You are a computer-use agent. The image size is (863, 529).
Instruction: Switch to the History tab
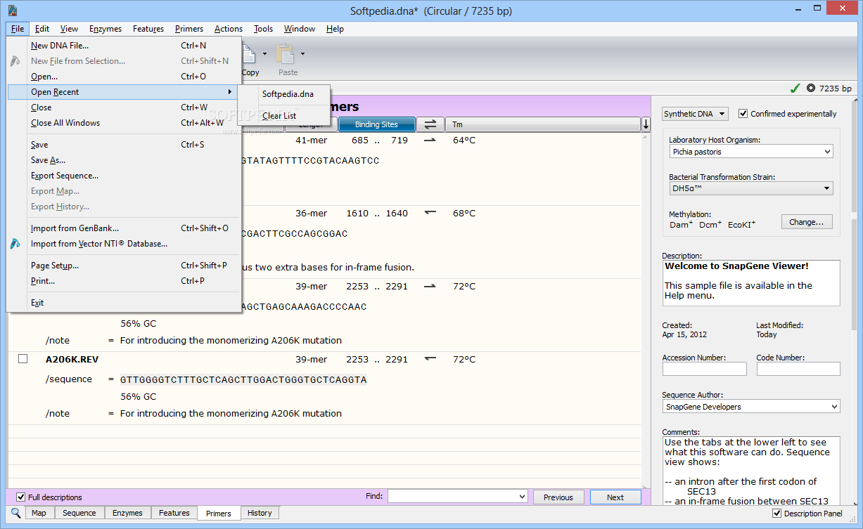point(260,513)
